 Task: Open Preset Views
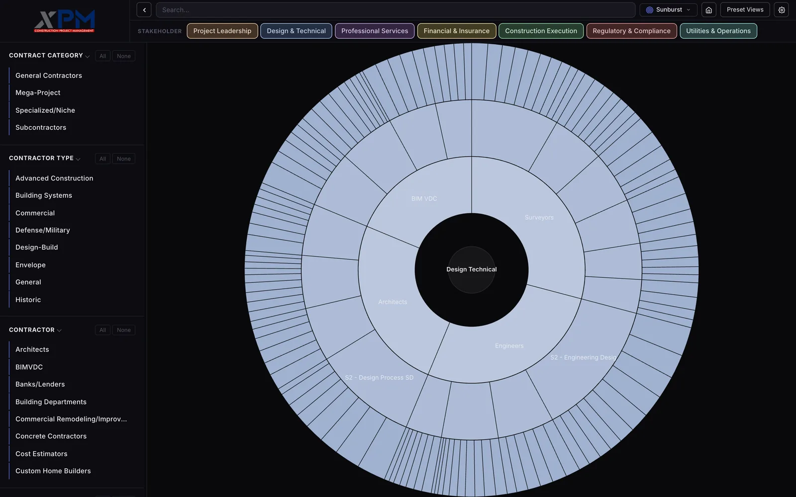[745, 10]
